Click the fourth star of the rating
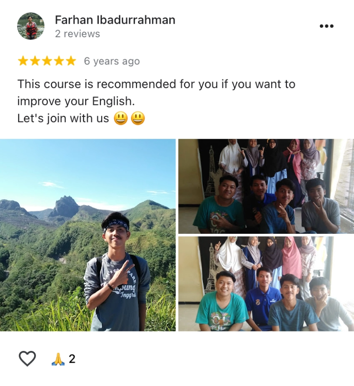Screen dimensions: 354x386 pos(59,61)
